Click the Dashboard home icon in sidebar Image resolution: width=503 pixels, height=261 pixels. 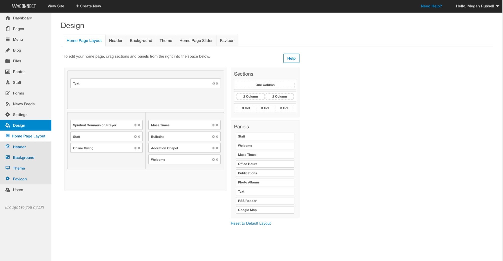(x=8, y=18)
